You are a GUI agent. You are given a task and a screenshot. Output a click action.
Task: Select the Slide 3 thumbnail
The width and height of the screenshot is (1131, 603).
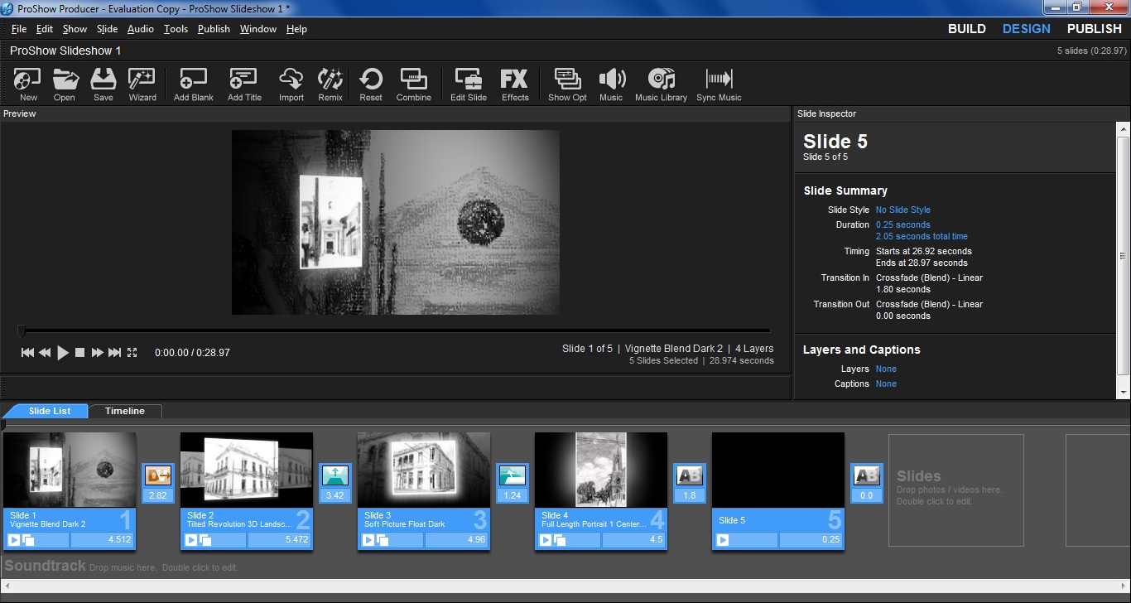pyautogui.click(x=424, y=470)
